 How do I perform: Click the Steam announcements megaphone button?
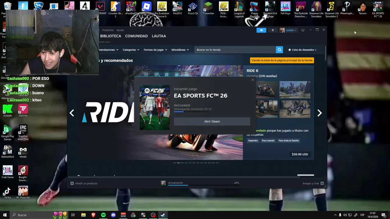click(x=261, y=30)
